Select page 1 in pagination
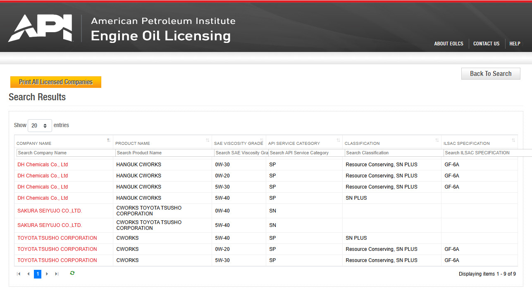Screen dimensions: 532x288 (38, 274)
